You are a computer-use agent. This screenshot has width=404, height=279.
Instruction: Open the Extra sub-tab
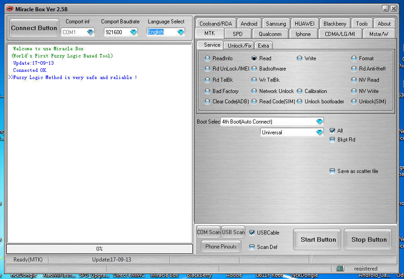263,45
